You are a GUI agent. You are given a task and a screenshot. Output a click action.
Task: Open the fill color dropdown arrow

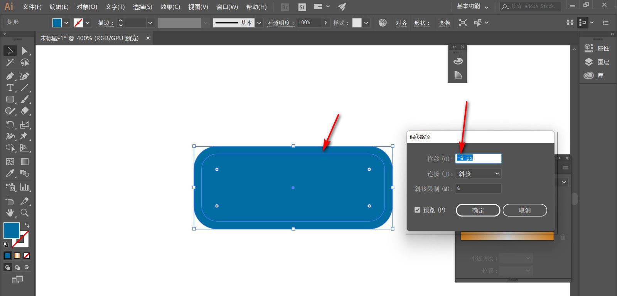[x=66, y=23]
